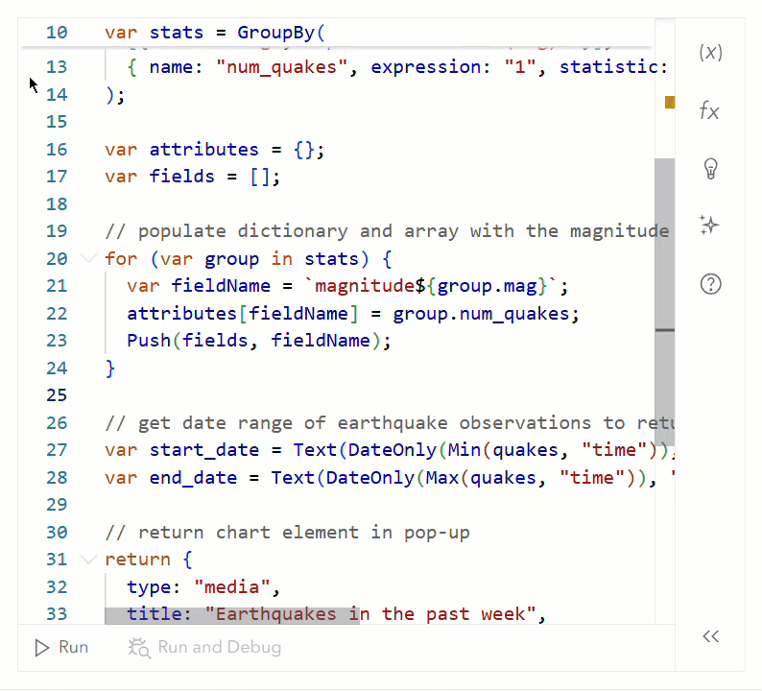Click the ');' on line 14
The height and width of the screenshot is (691, 762).
(x=115, y=95)
